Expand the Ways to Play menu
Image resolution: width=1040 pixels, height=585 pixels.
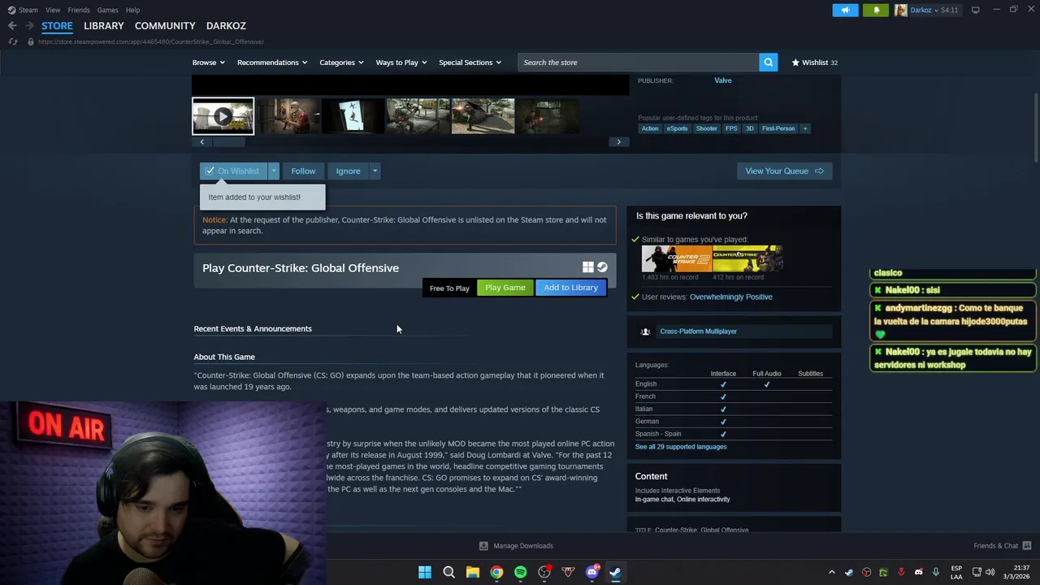pyautogui.click(x=401, y=63)
